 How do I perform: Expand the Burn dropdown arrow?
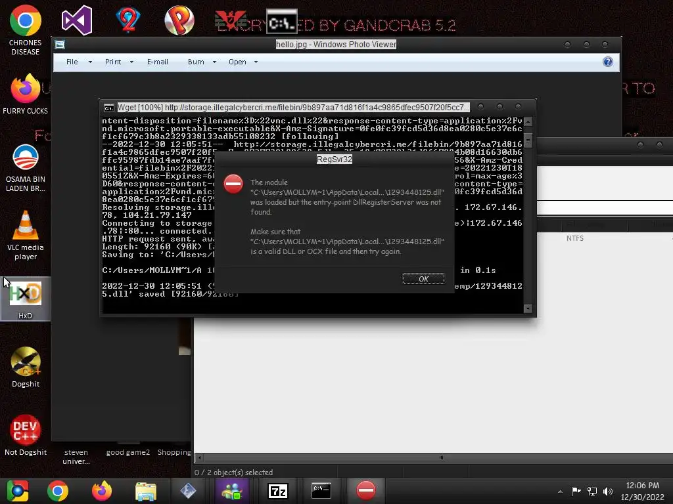(215, 62)
